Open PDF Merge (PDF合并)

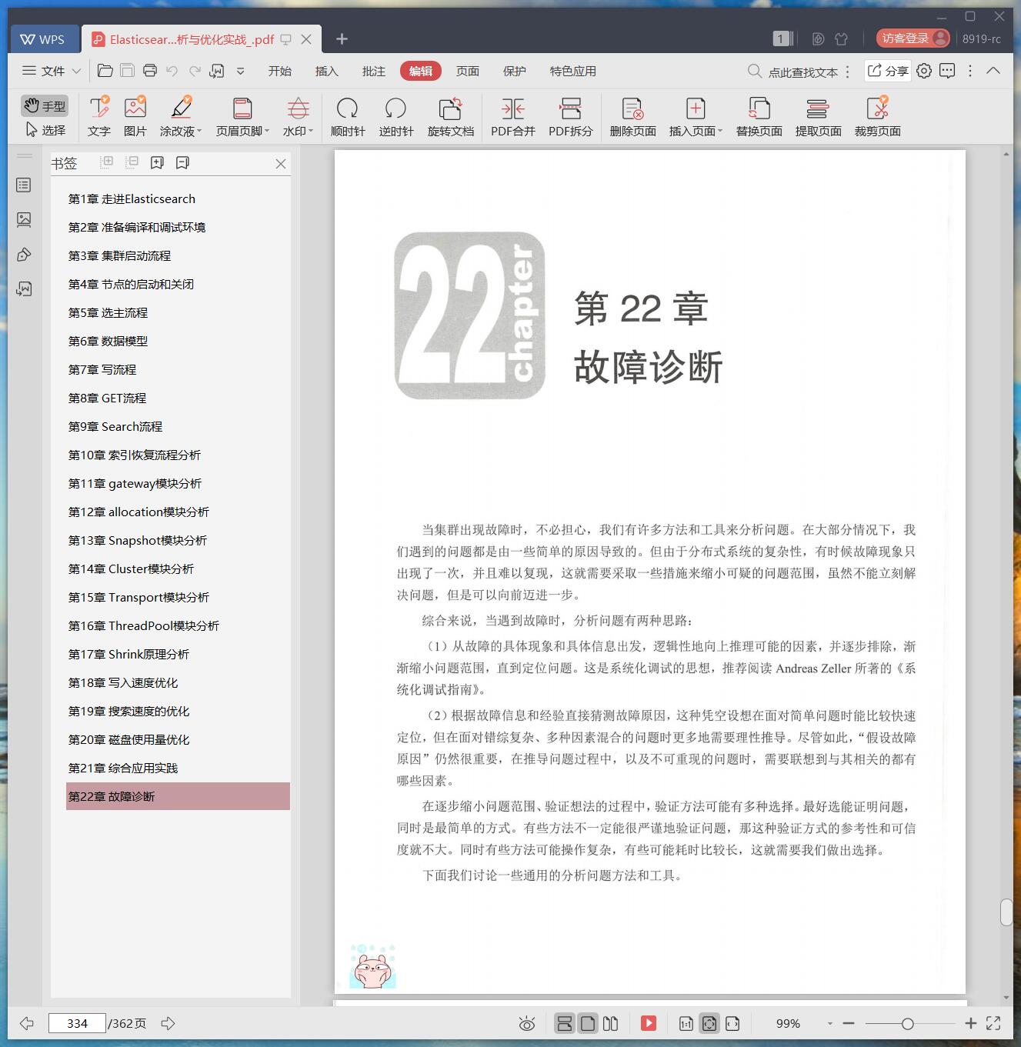pyautogui.click(x=513, y=117)
